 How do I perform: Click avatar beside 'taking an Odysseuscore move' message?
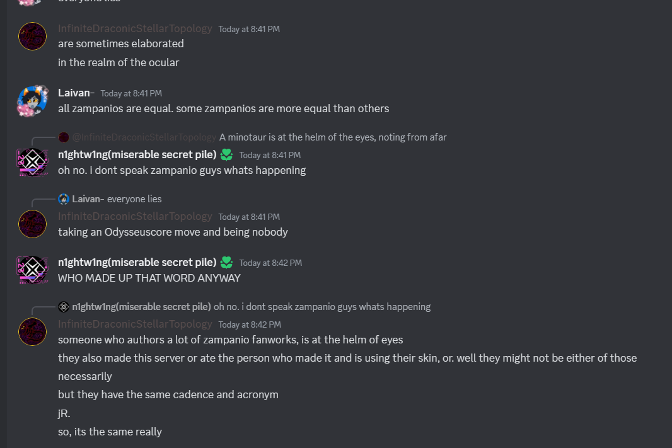click(x=33, y=224)
